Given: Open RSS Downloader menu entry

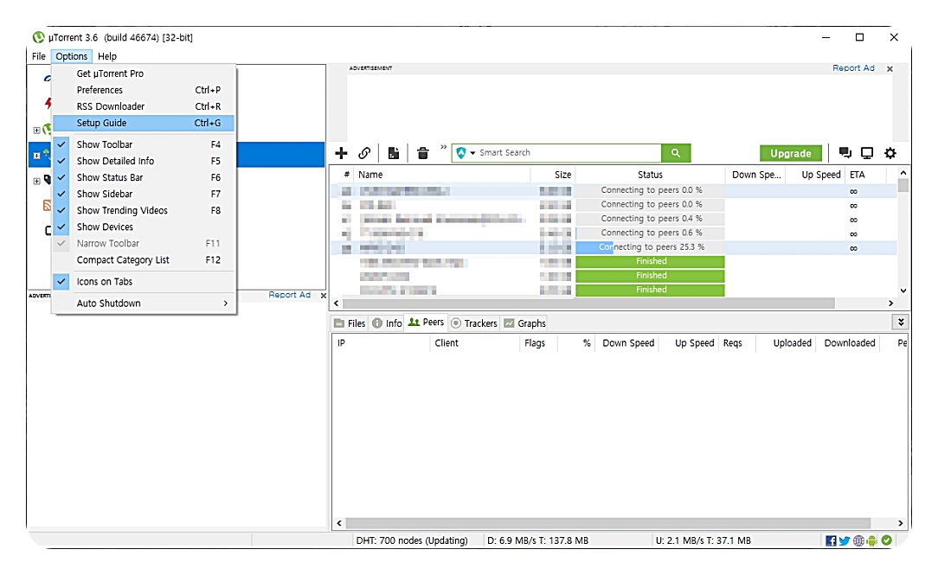Looking at the screenshot, I should (144, 106).
